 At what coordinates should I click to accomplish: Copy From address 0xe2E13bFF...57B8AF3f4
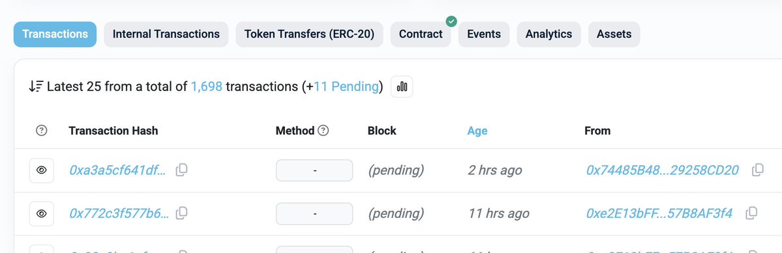751,213
